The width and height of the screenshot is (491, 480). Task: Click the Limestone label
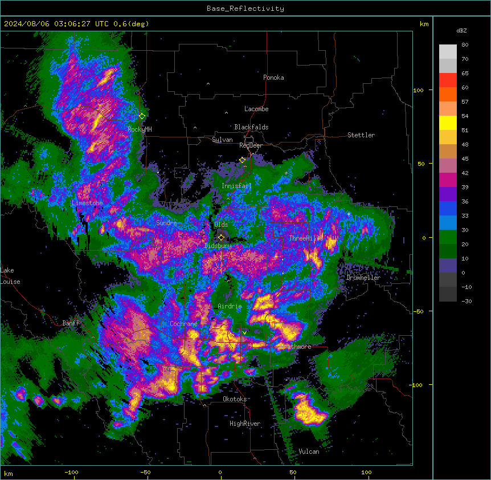(87, 203)
